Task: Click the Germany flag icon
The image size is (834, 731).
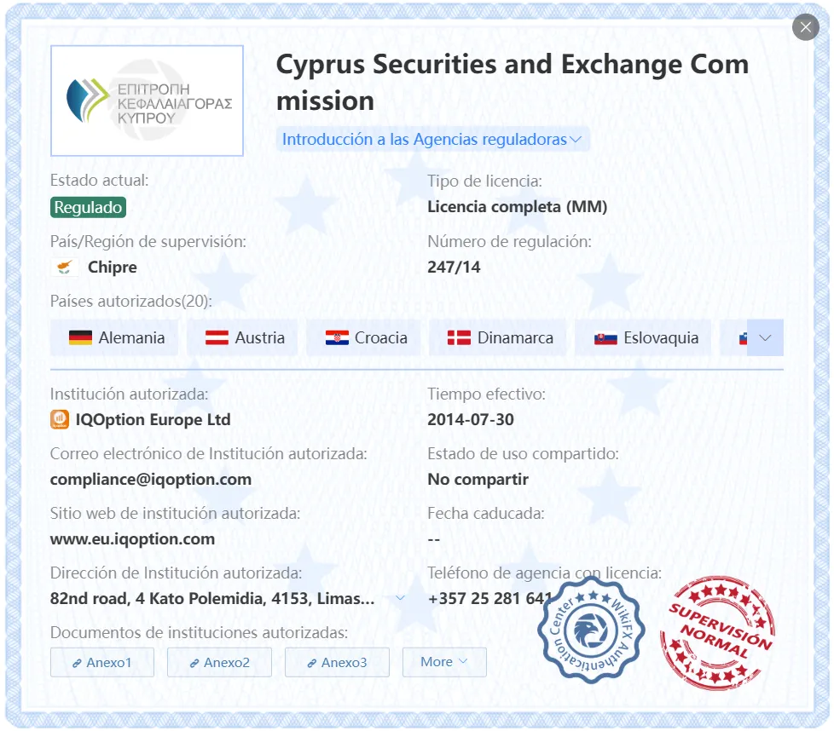Action: coord(80,338)
